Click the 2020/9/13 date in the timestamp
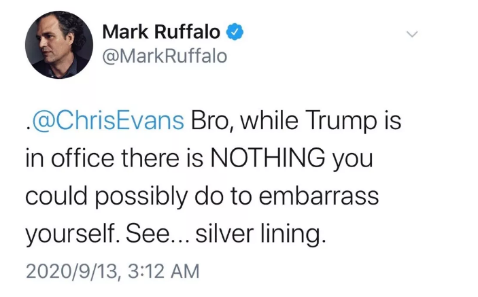 71,270
